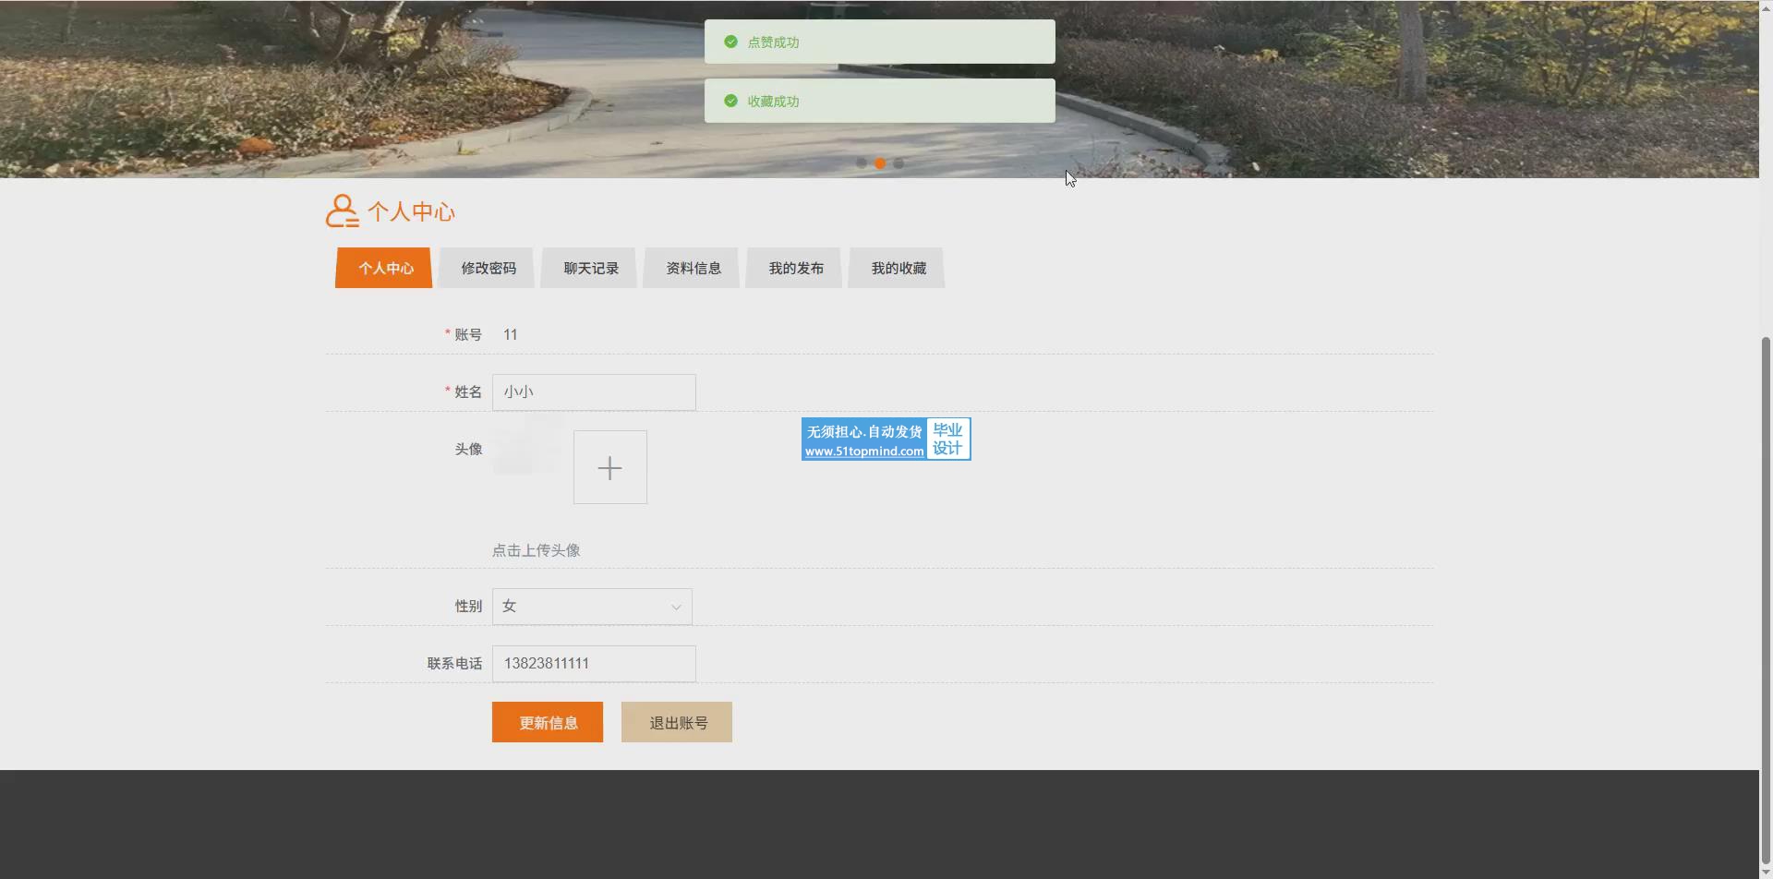This screenshot has height=879, width=1773.
Task: Select the first banner carousel dot
Action: [862, 163]
